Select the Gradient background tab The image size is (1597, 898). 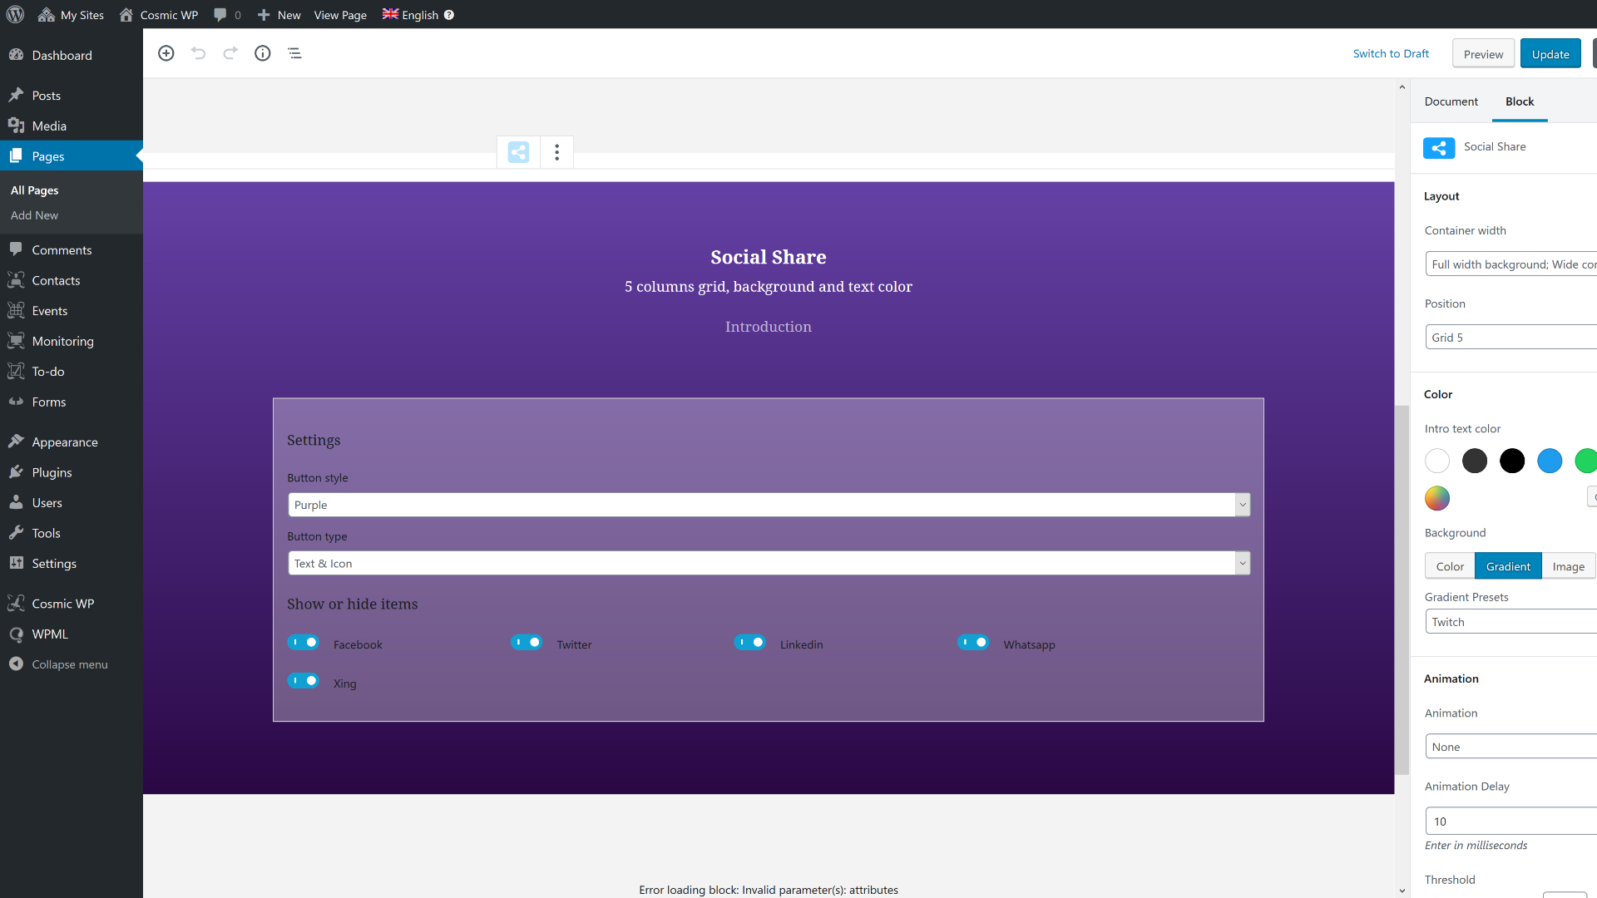tap(1507, 565)
